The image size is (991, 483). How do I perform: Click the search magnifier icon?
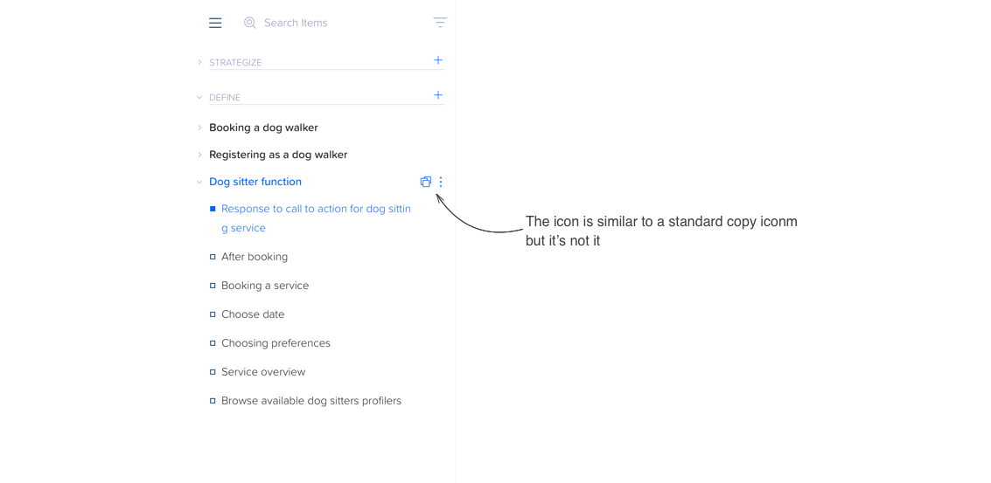(250, 23)
